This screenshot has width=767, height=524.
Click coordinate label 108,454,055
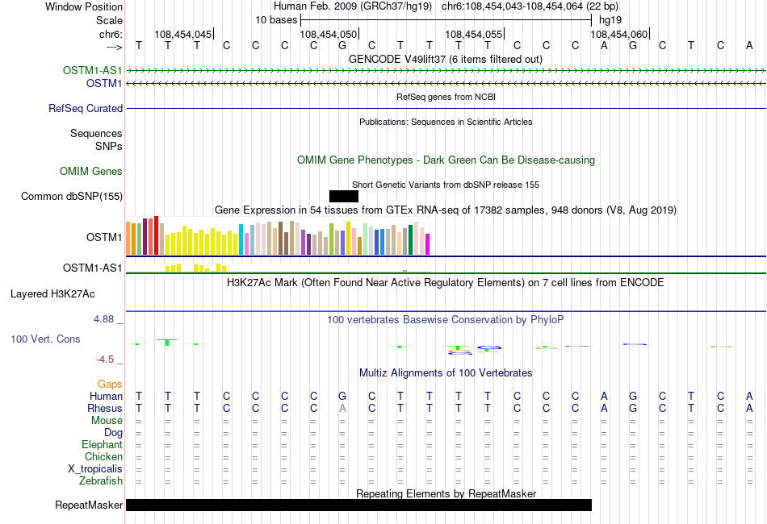pyautogui.click(x=473, y=34)
